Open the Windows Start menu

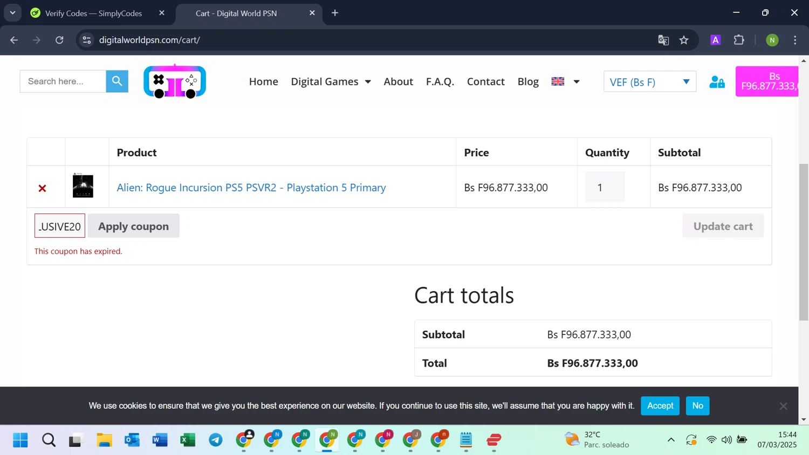tap(20, 440)
